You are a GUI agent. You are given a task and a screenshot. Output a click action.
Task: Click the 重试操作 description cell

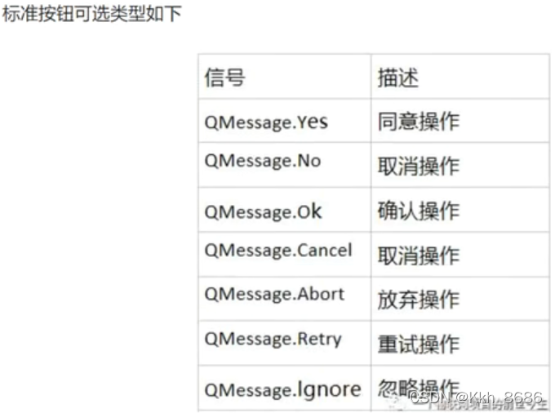click(460, 344)
